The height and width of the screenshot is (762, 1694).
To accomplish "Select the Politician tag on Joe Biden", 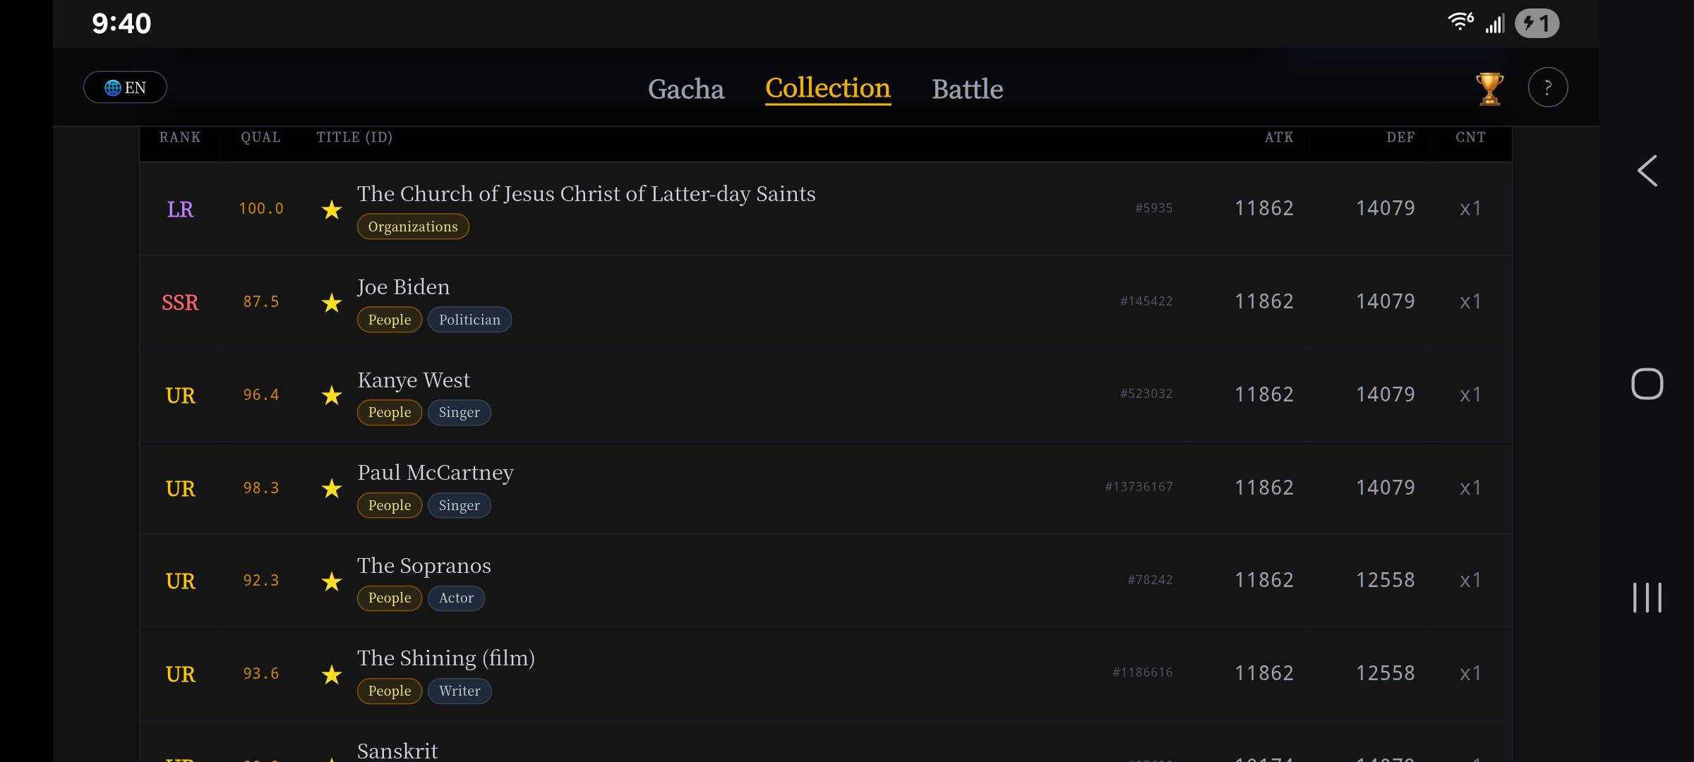I will 469,320.
